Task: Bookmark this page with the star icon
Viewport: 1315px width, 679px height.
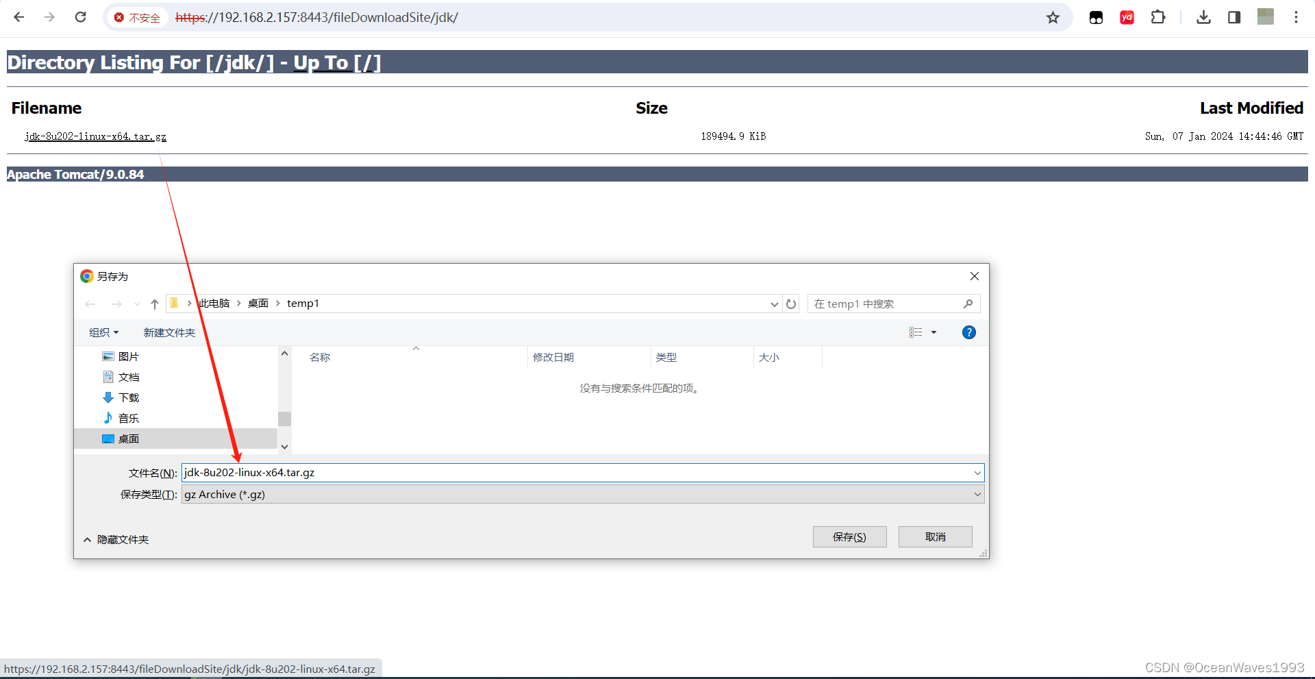Action: (x=1053, y=17)
